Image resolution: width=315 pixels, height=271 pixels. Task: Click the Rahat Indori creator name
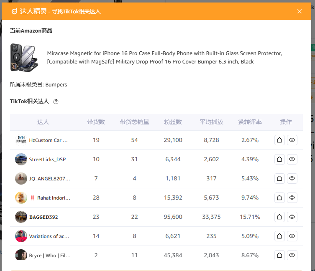click(54, 198)
